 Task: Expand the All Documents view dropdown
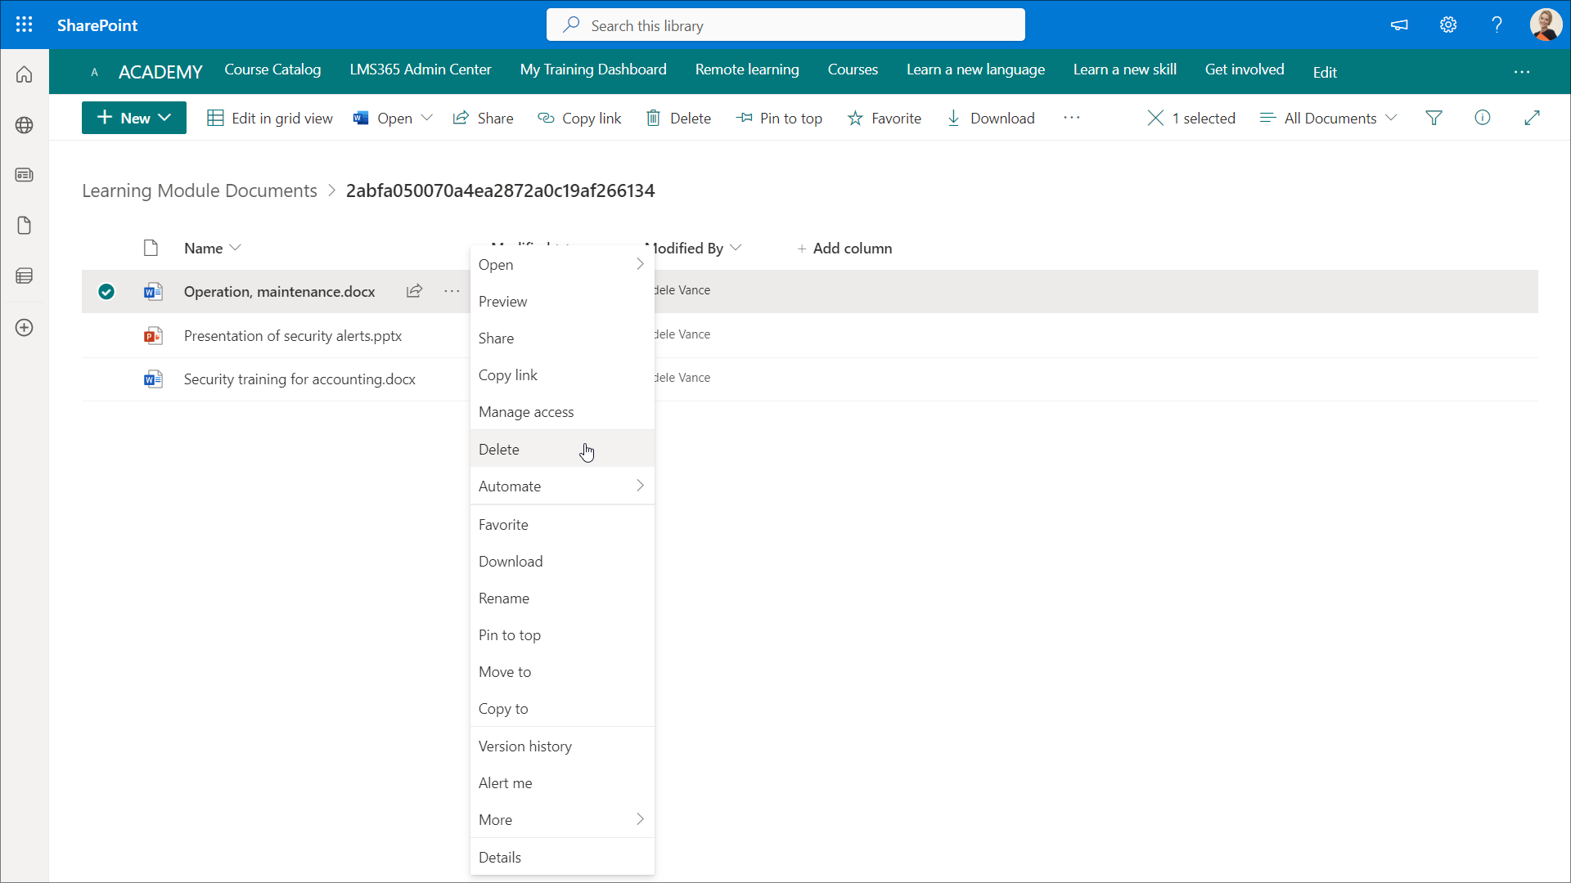coord(1330,119)
